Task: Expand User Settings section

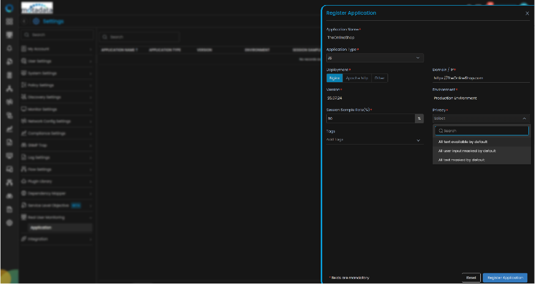Action: pos(57,61)
